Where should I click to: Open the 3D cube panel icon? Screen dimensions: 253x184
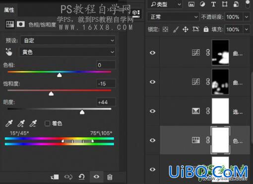coord(136,13)
